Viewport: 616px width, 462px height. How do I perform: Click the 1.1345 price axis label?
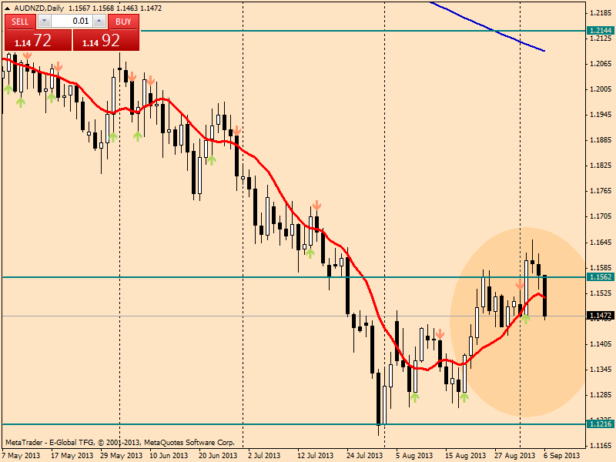click(x=601, y=370)
